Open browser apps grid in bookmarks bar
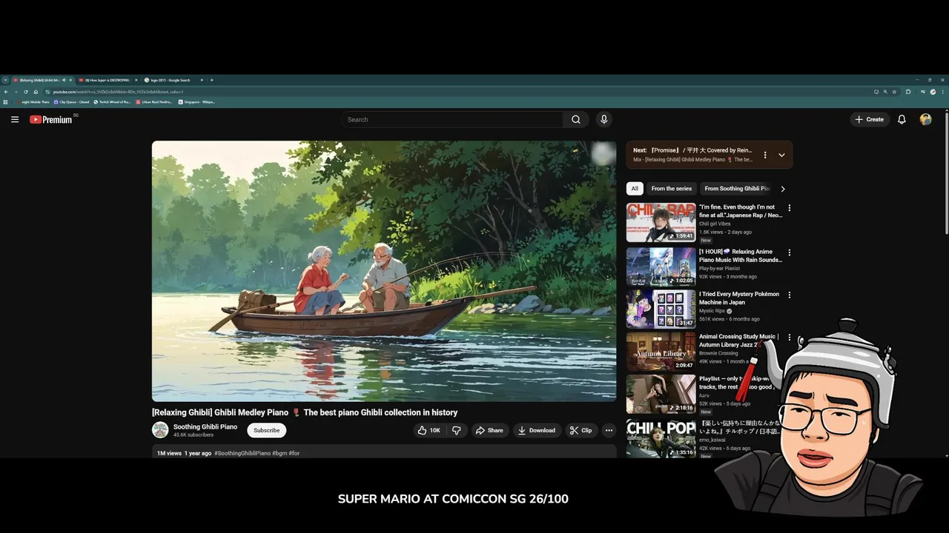949x533 pixels. (5, 102)
